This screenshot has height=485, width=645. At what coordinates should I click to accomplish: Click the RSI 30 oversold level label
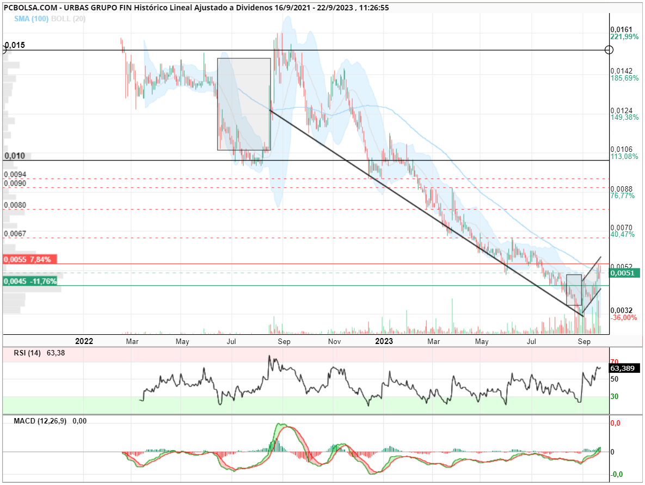pyautogui.click(x=614, y=396)
